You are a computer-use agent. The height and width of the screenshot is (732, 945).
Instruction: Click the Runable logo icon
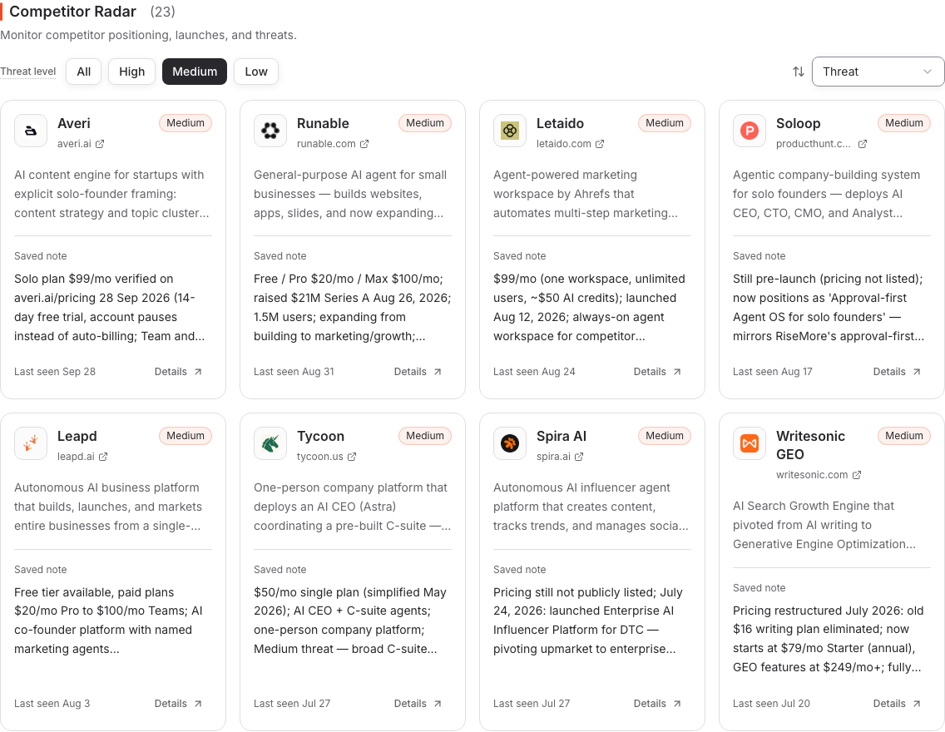coord(270,130)
